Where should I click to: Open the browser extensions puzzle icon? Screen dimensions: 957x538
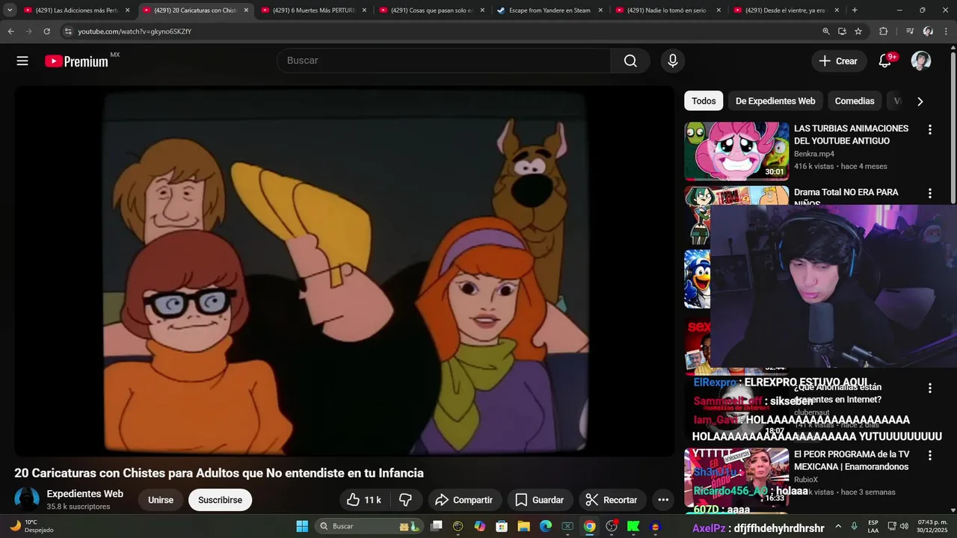point(883,31)
